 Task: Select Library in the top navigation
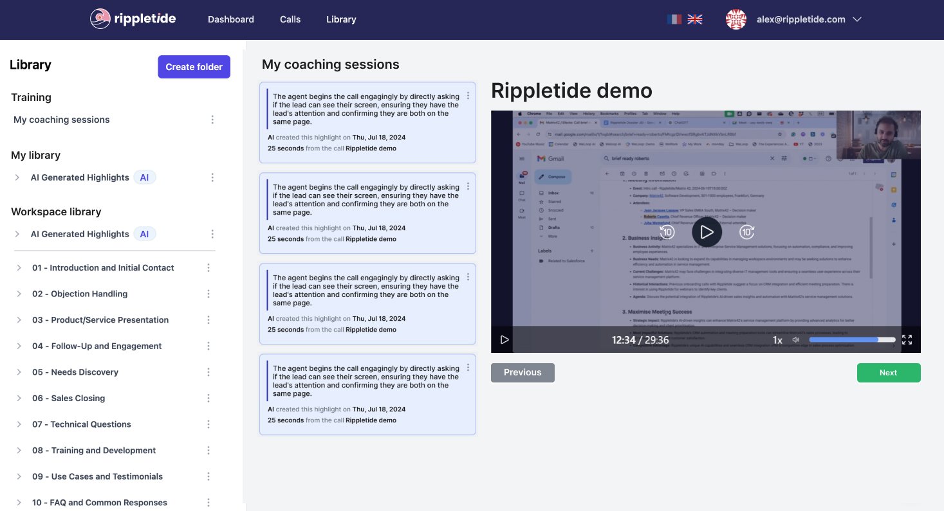(x=341, y=19)
